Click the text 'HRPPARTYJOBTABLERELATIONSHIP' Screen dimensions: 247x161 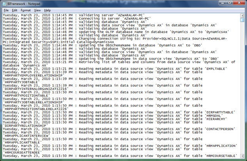[x=34, y=102]
